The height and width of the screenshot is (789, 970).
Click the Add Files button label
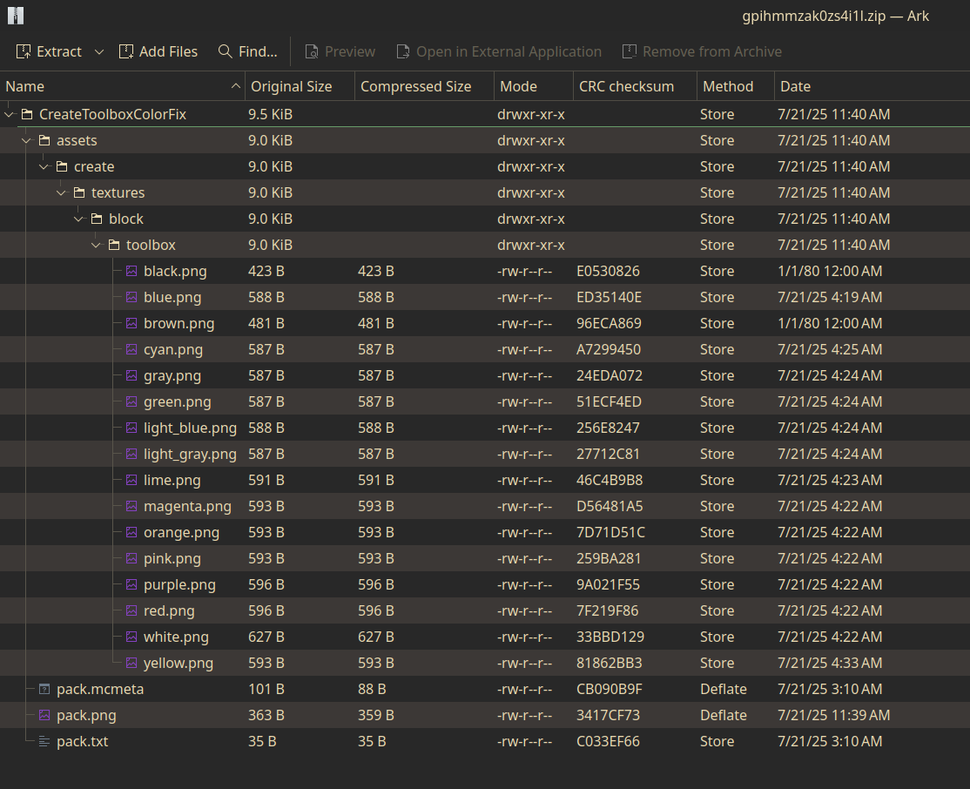(x=168, y=52)
